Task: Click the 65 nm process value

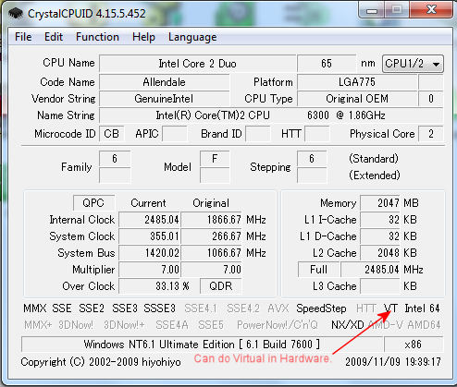Action: 327,64
